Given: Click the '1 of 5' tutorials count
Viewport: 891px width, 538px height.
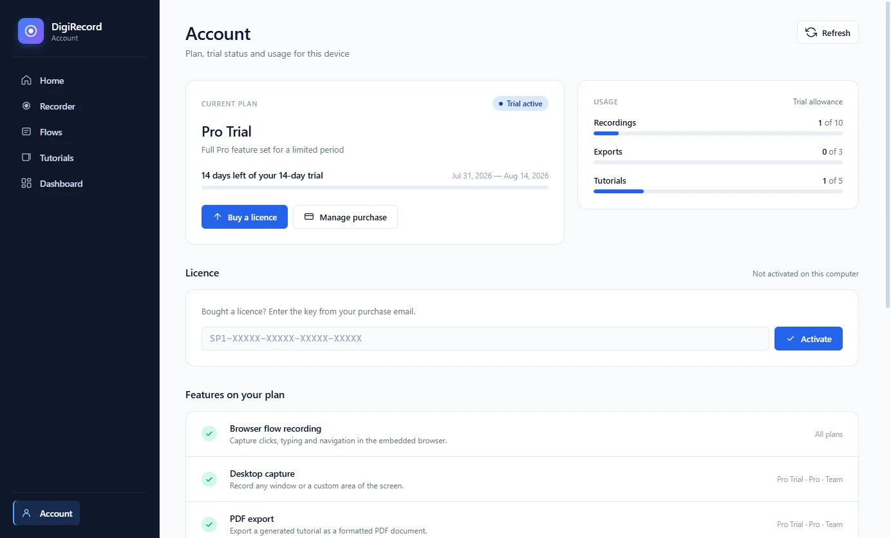Looking at the screenshot, I should (x=832, y=180).
